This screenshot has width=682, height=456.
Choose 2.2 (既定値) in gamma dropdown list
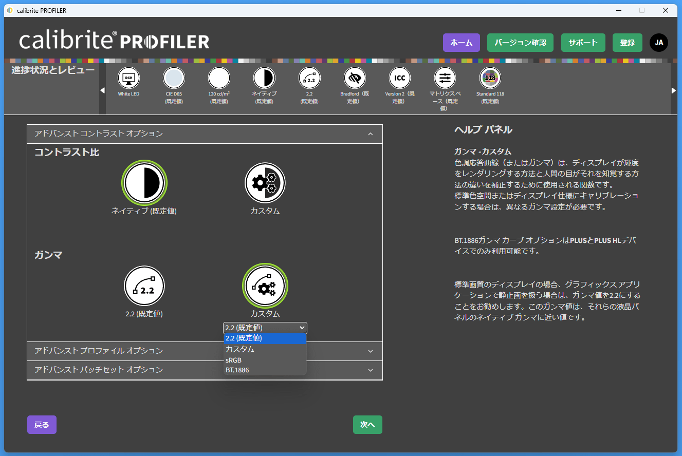(x=265, y=338)
